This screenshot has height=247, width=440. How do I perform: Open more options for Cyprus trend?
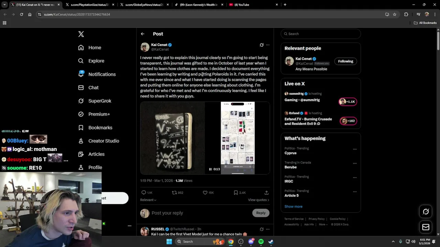[355, 150]
